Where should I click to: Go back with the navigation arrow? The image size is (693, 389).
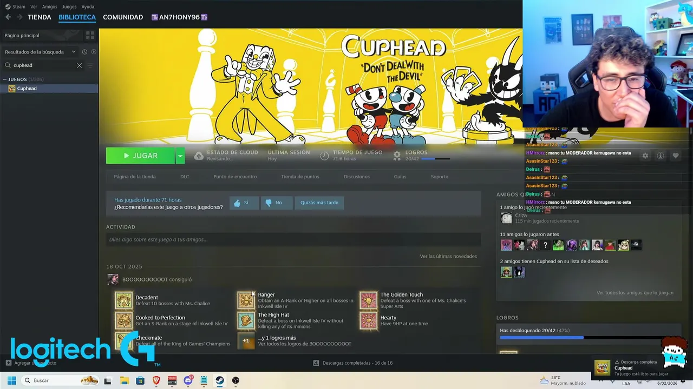8,17
